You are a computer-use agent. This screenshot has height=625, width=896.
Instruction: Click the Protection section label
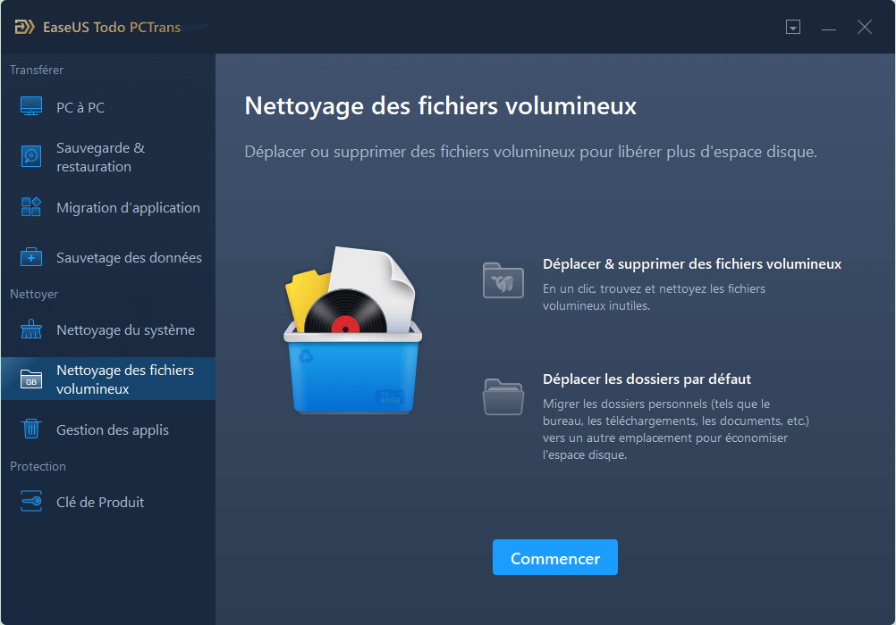pyautogui.click(x=38, y=466)
